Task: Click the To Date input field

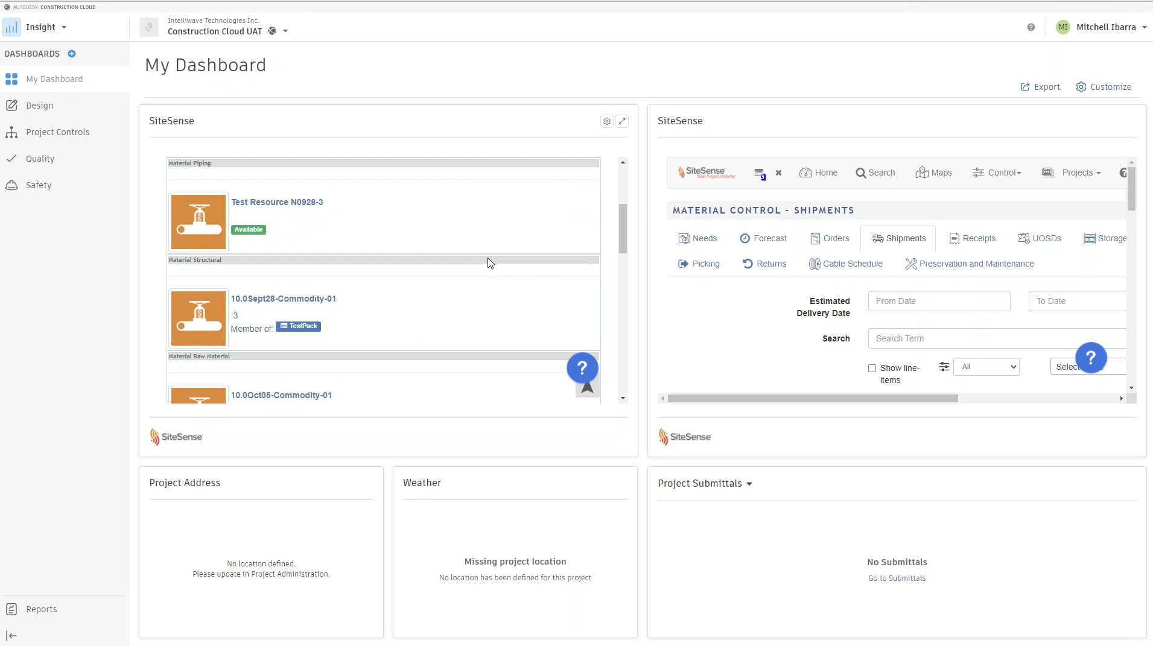Action: pyautogui.click(x=1077, y=301)
